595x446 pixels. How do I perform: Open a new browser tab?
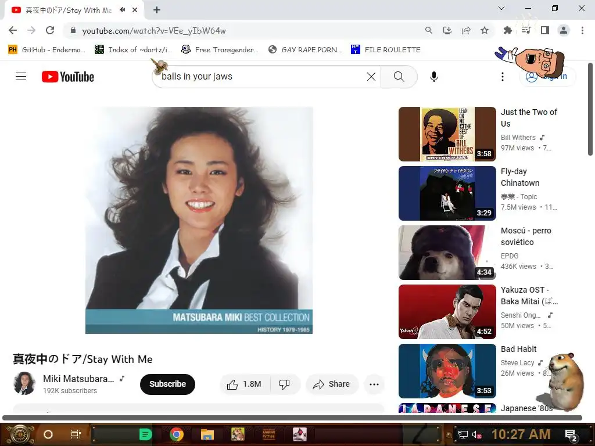pos(157,10)
